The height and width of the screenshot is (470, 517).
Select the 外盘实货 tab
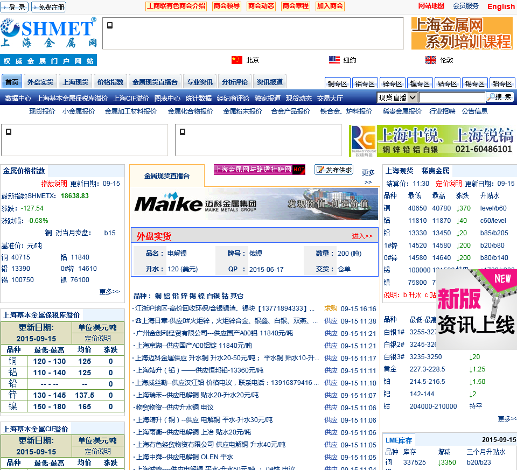[40, 82]
